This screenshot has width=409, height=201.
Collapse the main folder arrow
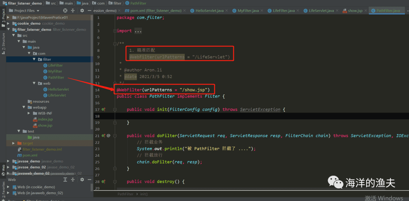(19, 42)
